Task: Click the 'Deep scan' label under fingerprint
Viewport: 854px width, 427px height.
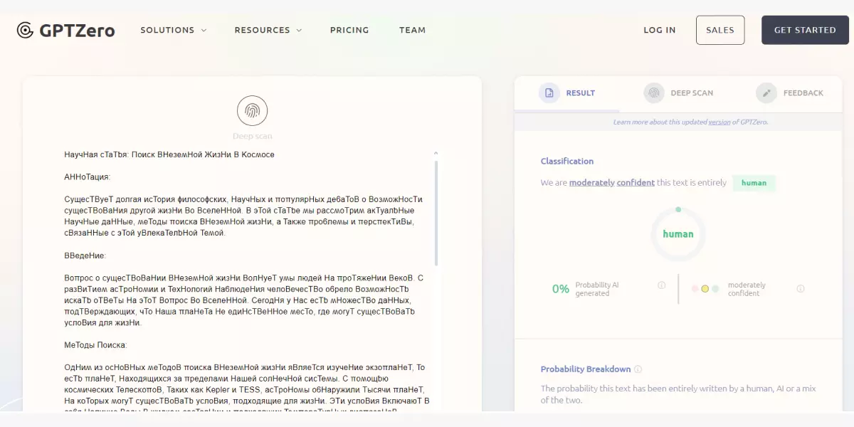Action: 252,136
